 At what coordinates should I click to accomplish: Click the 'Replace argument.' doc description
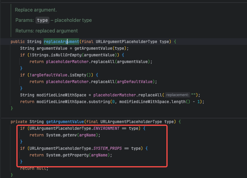[x=36, y=10]
